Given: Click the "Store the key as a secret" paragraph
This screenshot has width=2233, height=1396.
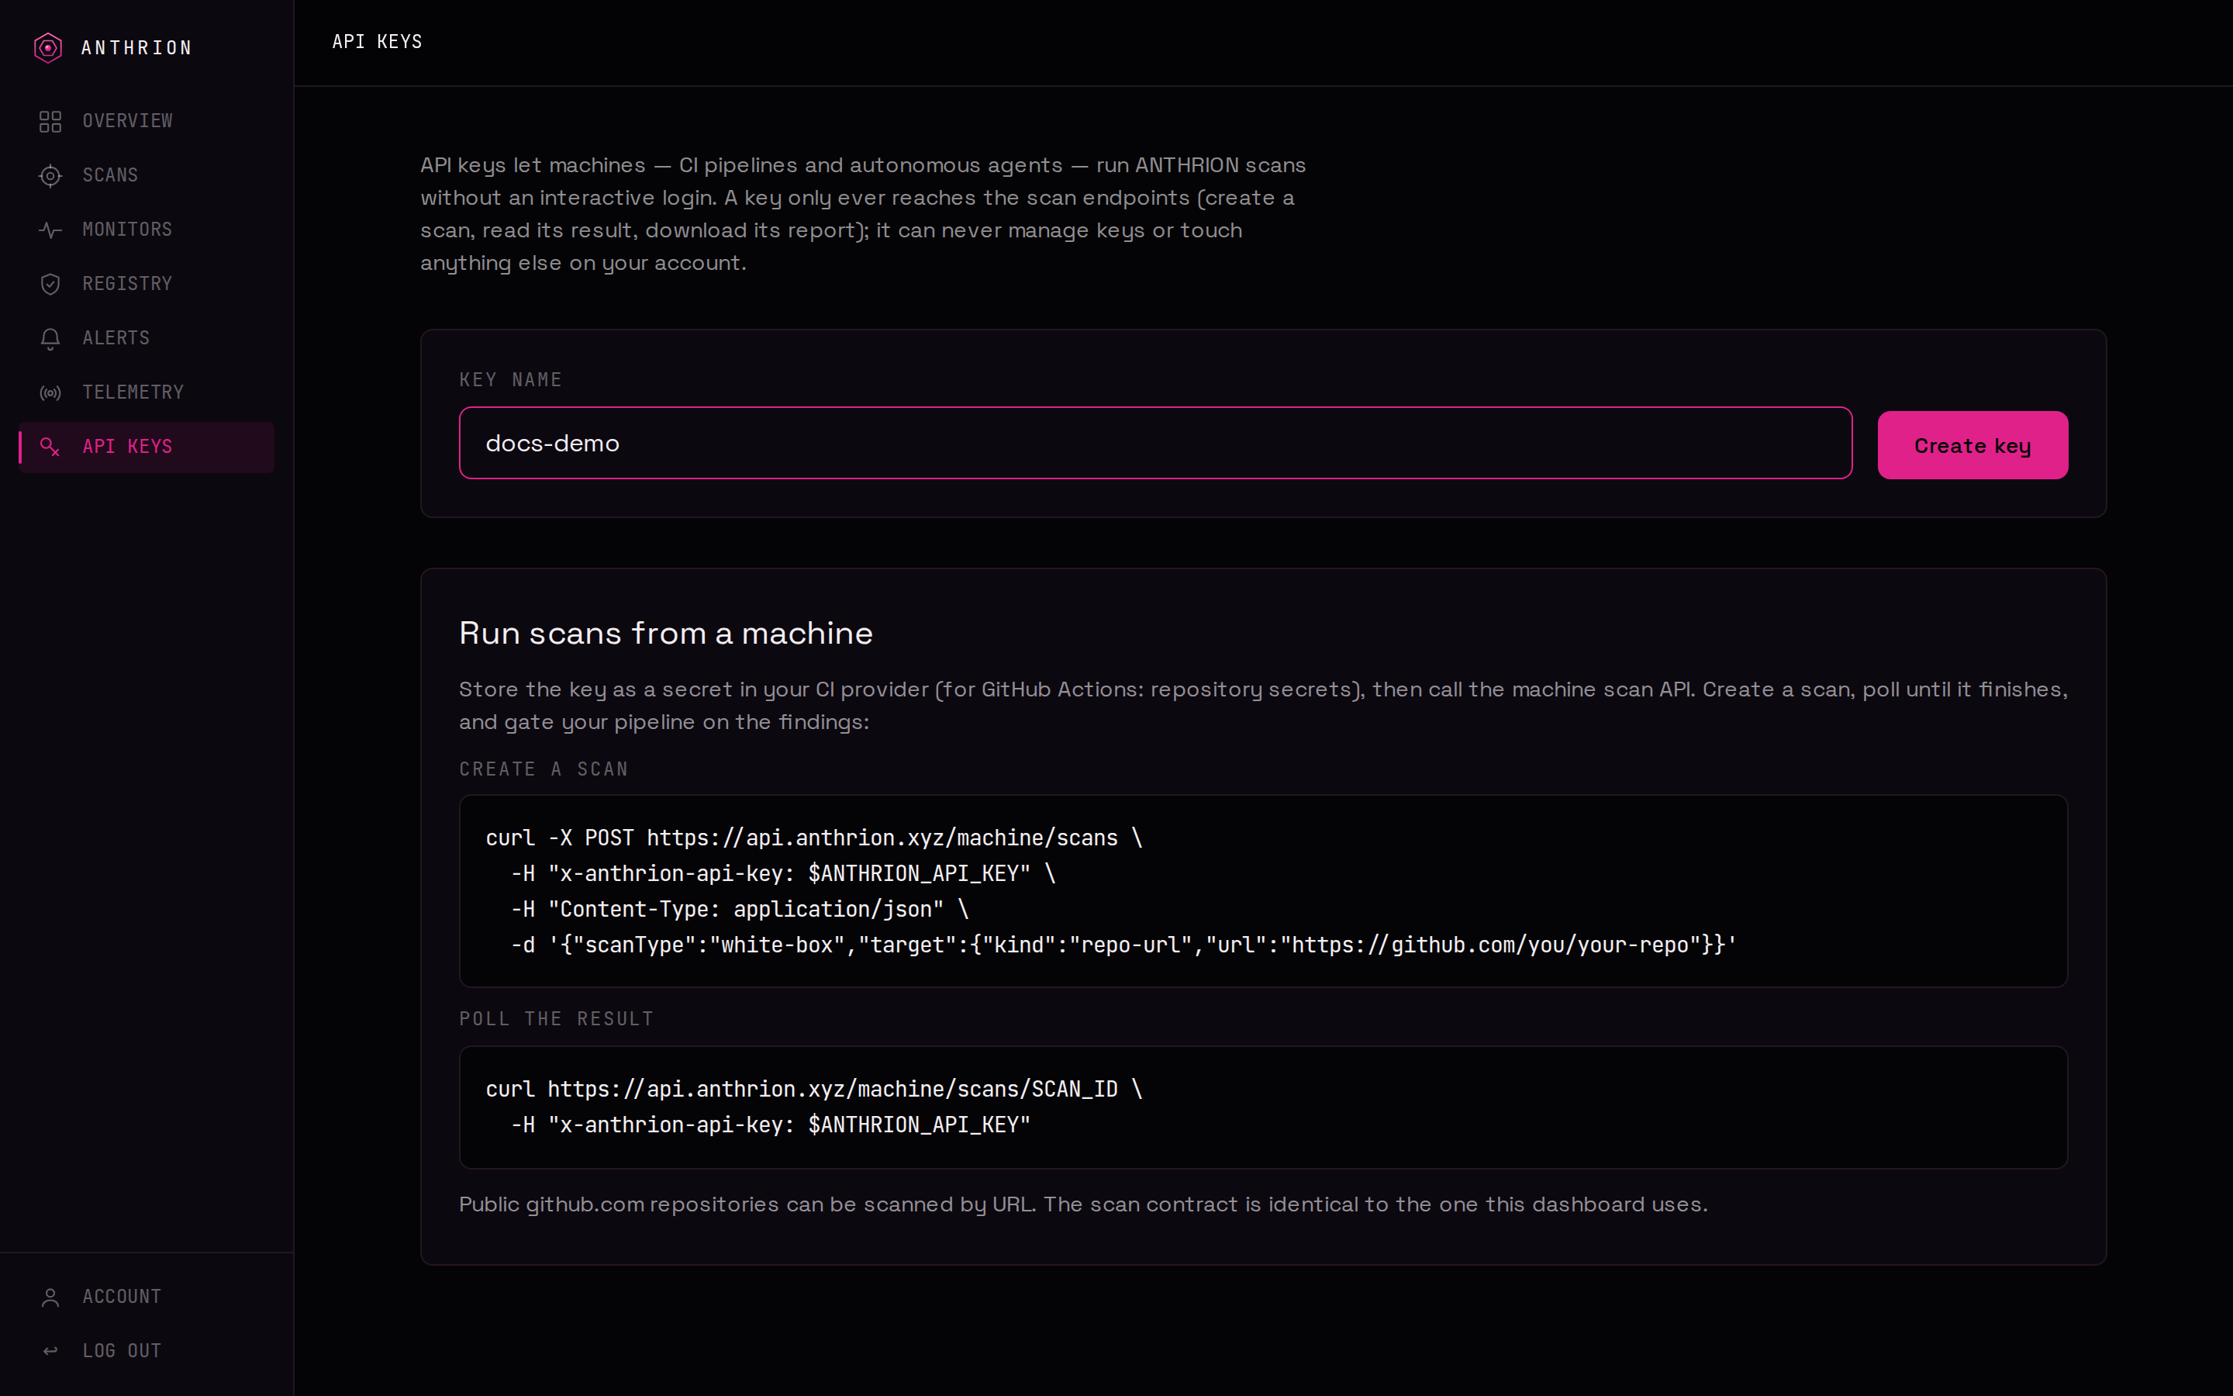Looking at the screenshot, I should point(1263,706).
